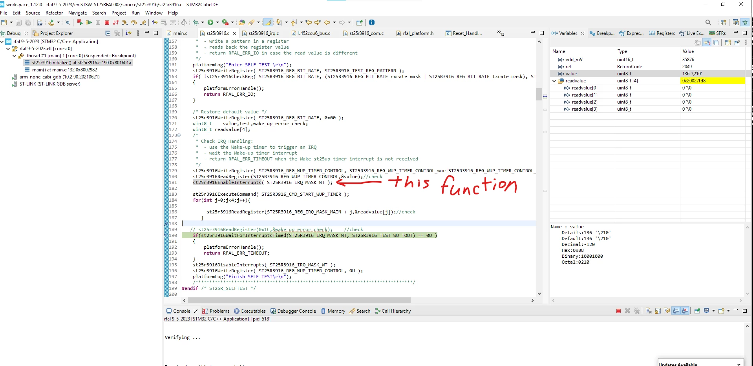Open the Memory tab in bottom panel
This screenshot has width=753, height=366.
[333, 311]
